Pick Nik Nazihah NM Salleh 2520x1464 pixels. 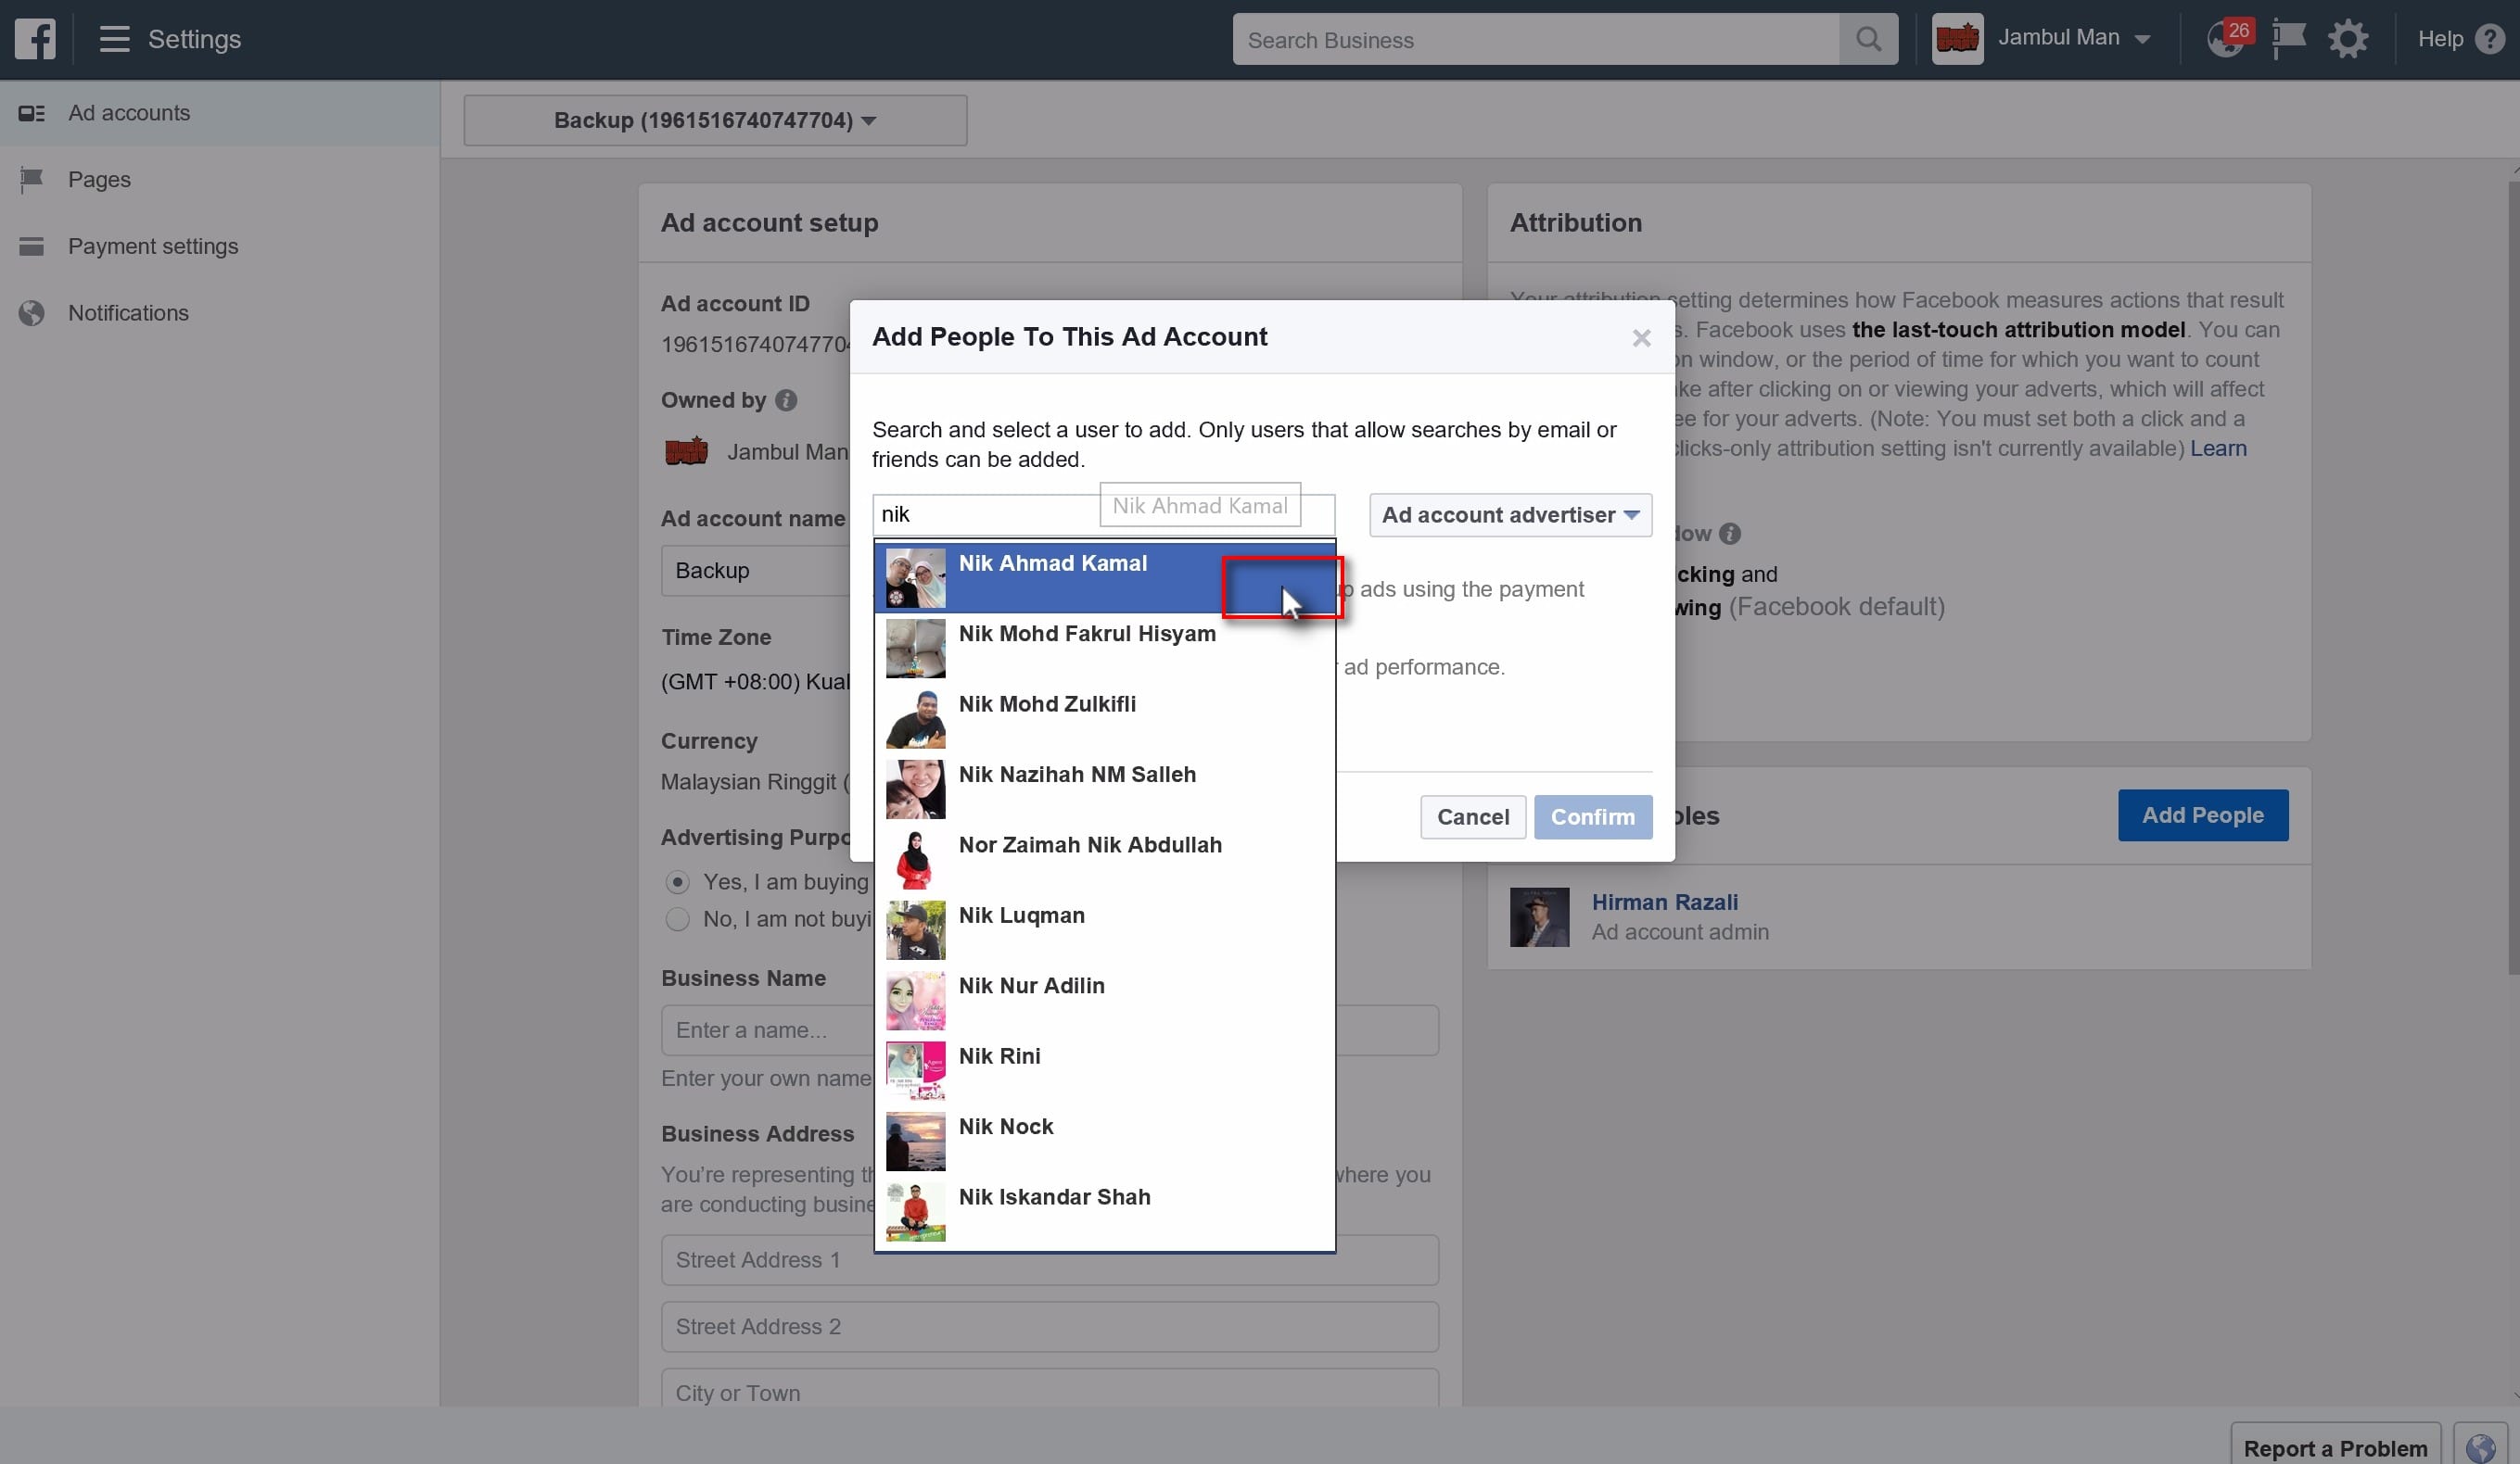click(1104, 789)
